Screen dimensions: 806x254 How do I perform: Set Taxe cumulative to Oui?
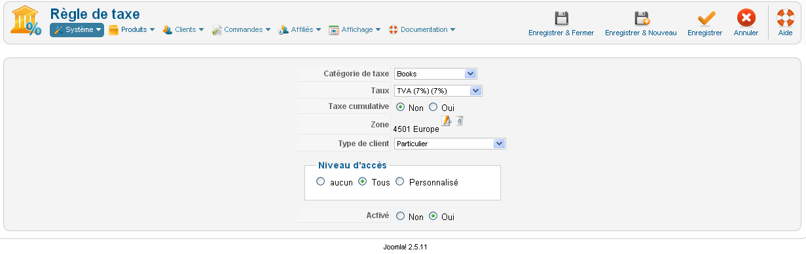tap(433, 107)
